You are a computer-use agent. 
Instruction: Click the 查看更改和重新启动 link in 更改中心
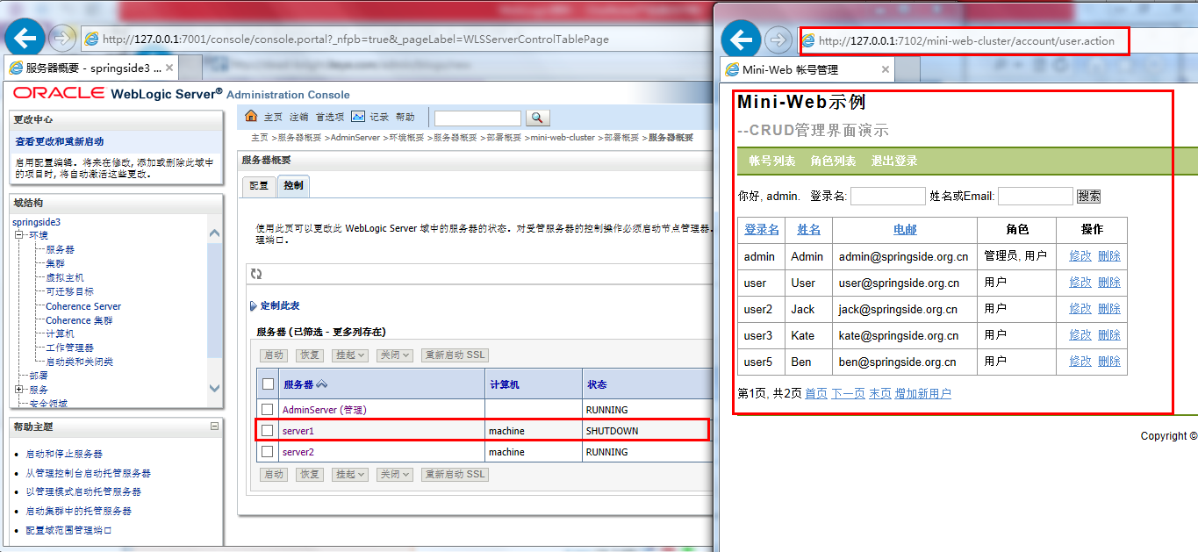pyautogui.click(x=59, y=141)
